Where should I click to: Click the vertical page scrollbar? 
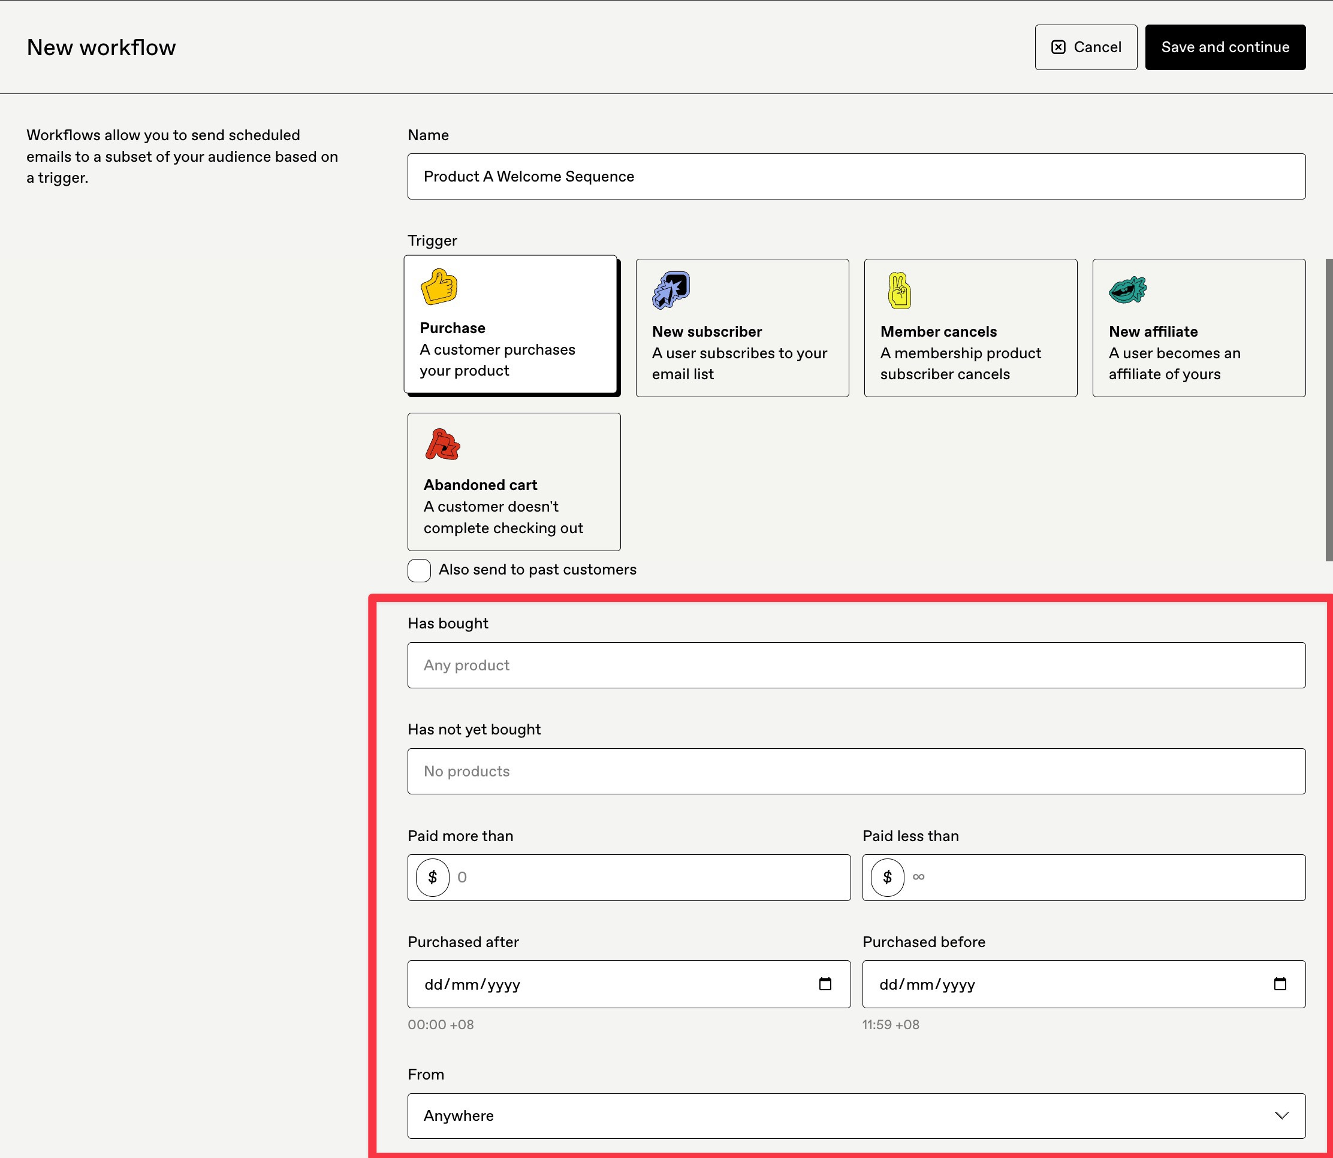click(1328, 410)
